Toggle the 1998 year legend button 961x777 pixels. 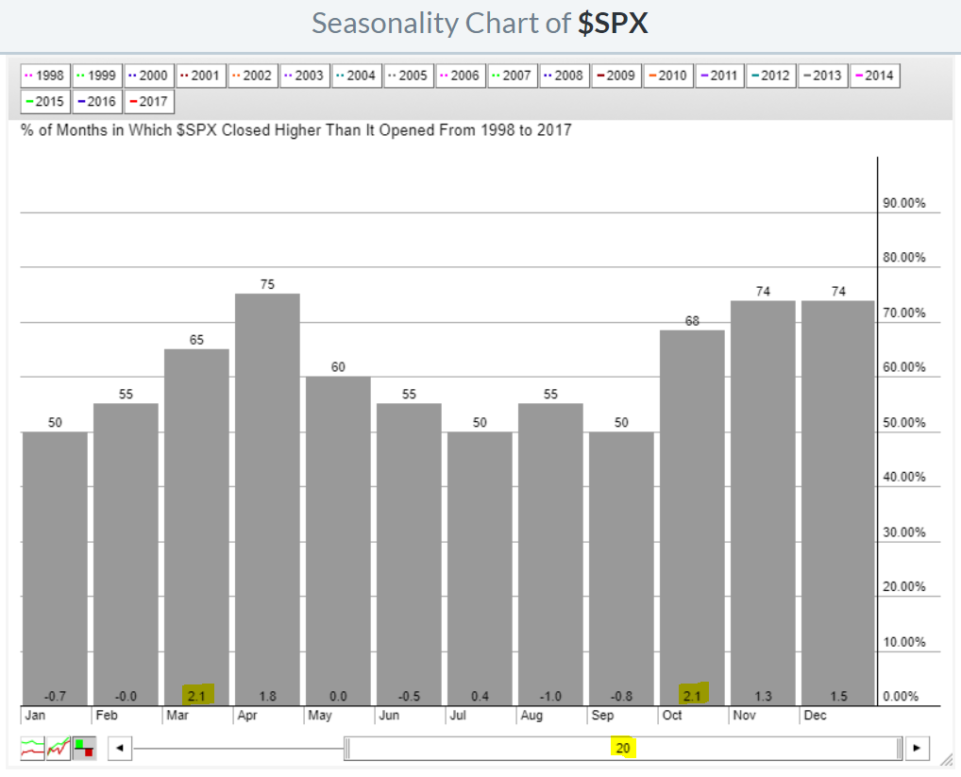pos(45,76)
